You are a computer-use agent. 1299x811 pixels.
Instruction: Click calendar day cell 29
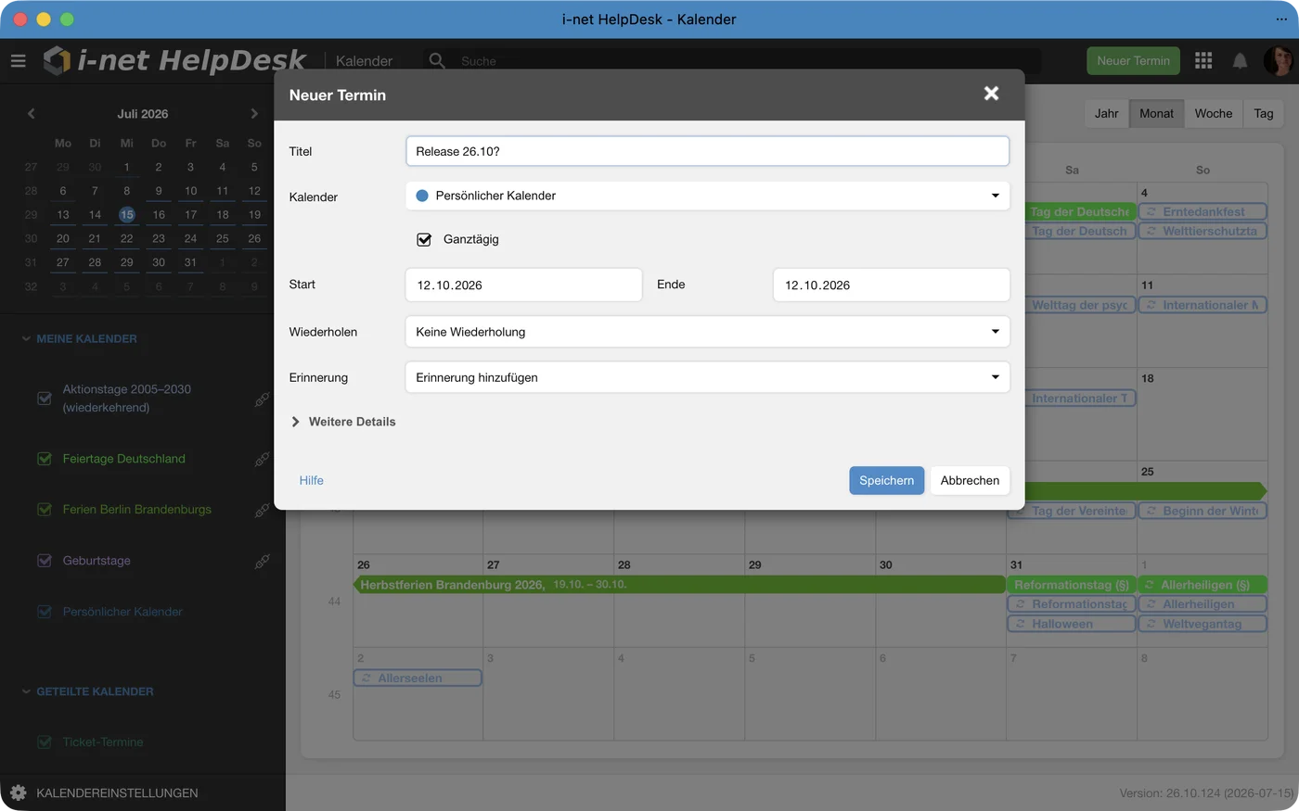coord(810,602)
